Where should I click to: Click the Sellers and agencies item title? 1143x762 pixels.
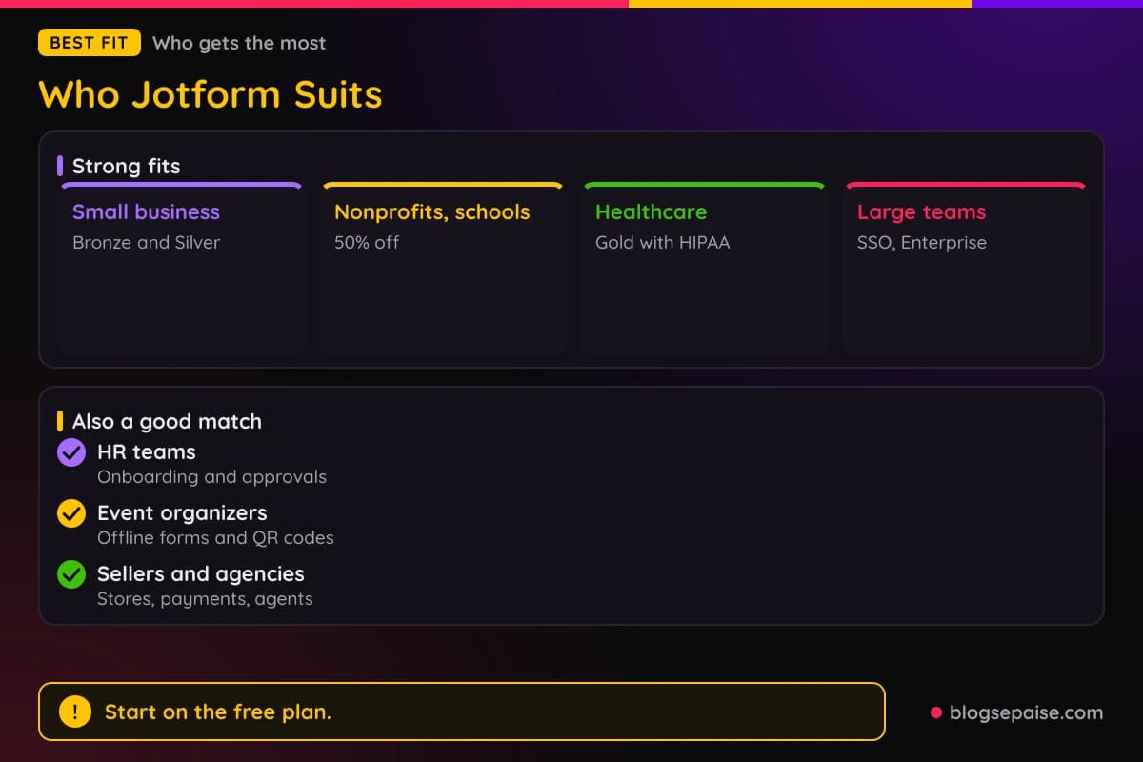coord(201,573)
